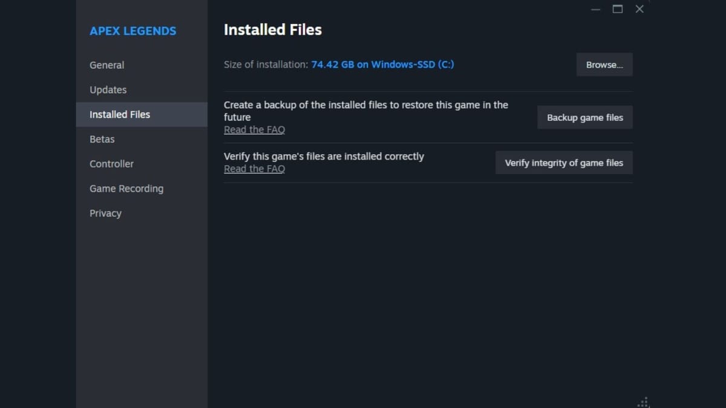The width and height of the screenshot is (726, 408).
Task: Start a backup with Backup game files
Action: (x=584, y=117)
